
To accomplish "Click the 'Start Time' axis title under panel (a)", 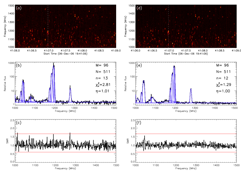I will [65, 54].
